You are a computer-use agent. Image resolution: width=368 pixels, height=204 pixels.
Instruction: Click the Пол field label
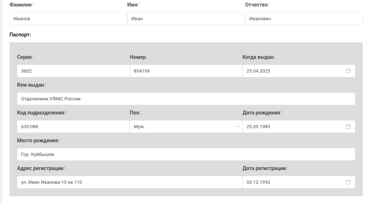(135, 113)
